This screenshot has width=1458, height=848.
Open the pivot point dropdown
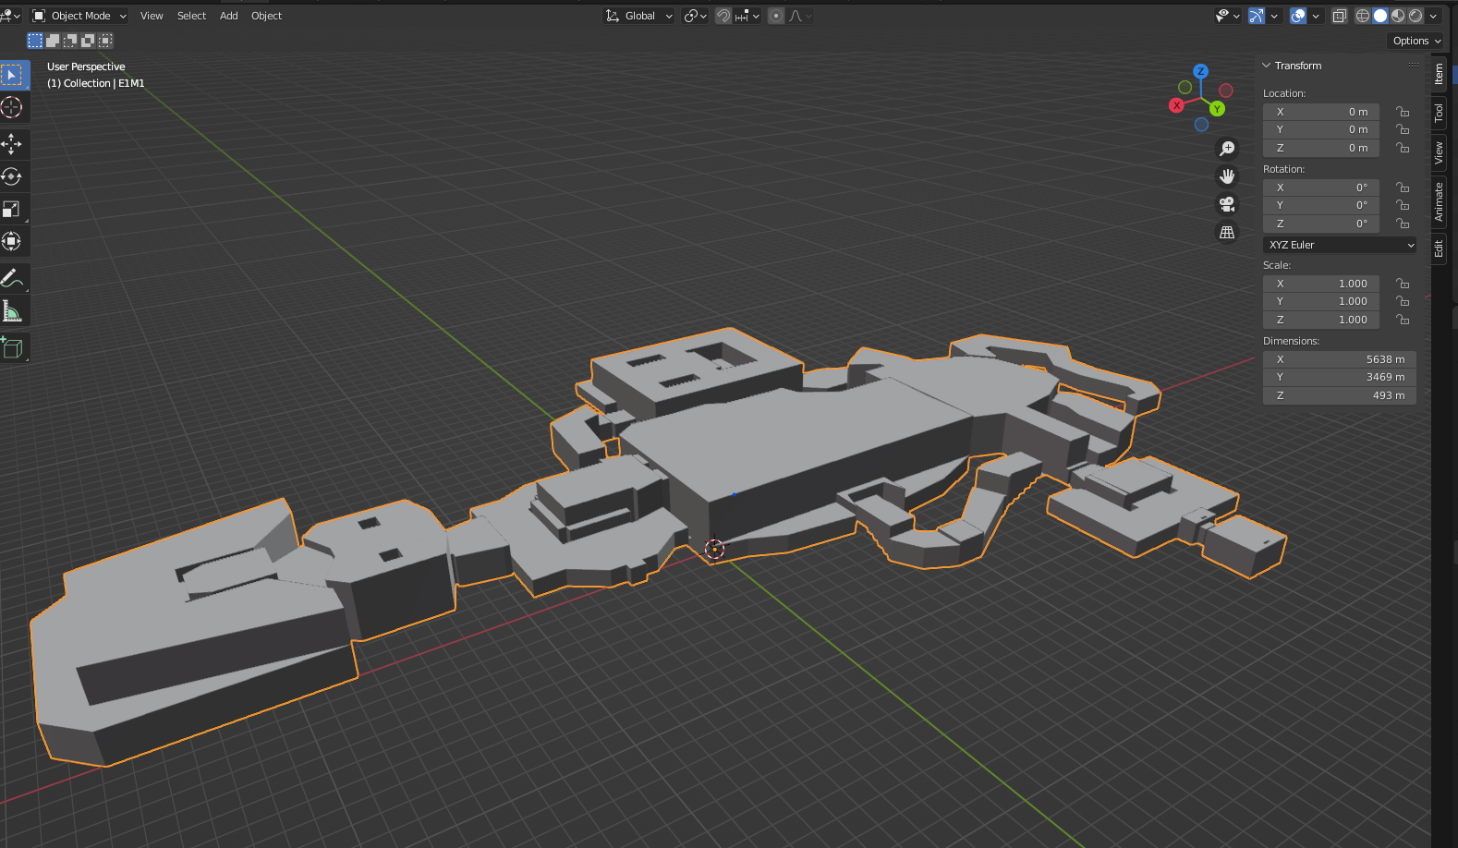click(695, 16)
